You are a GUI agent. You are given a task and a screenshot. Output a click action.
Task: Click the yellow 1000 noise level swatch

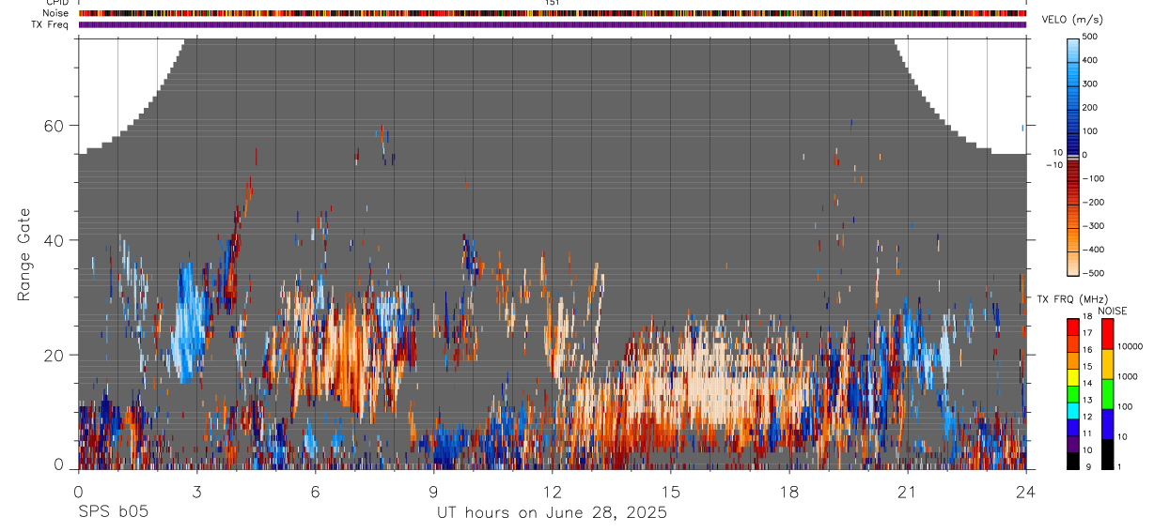click(x=1107, y=363)
